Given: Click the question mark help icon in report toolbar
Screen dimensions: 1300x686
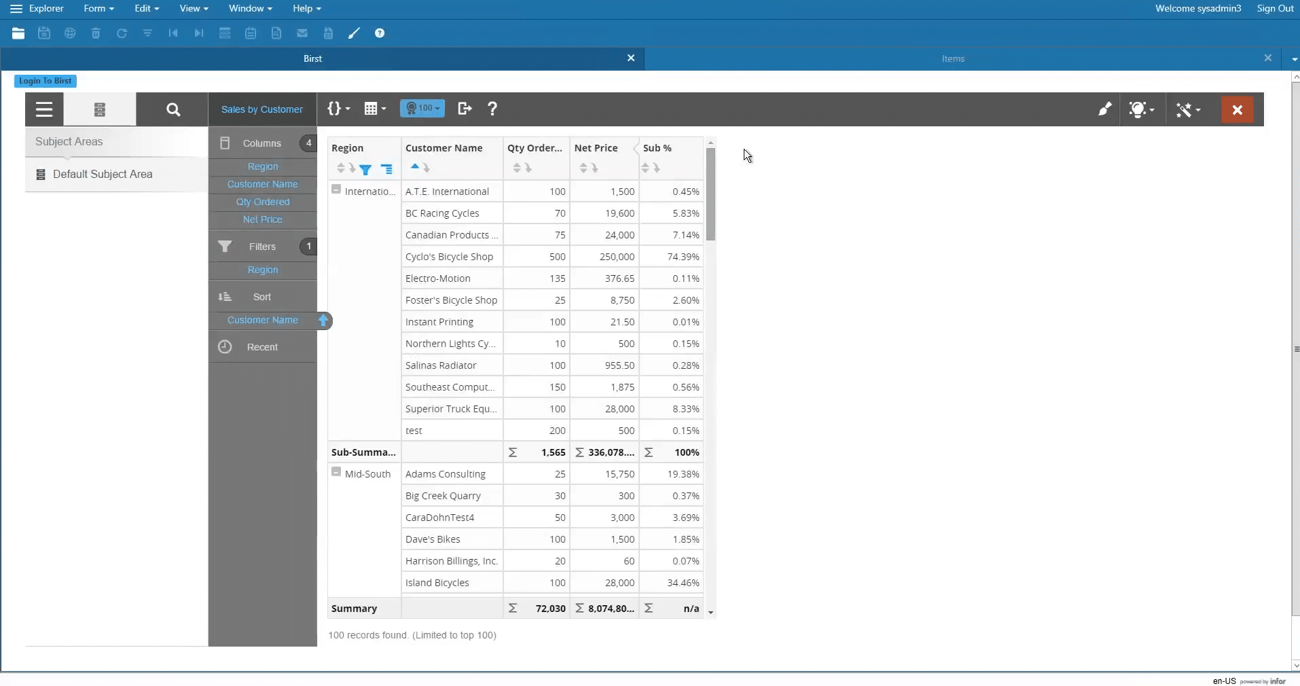Looking at the screenshot, I should (x=492, y=109).
